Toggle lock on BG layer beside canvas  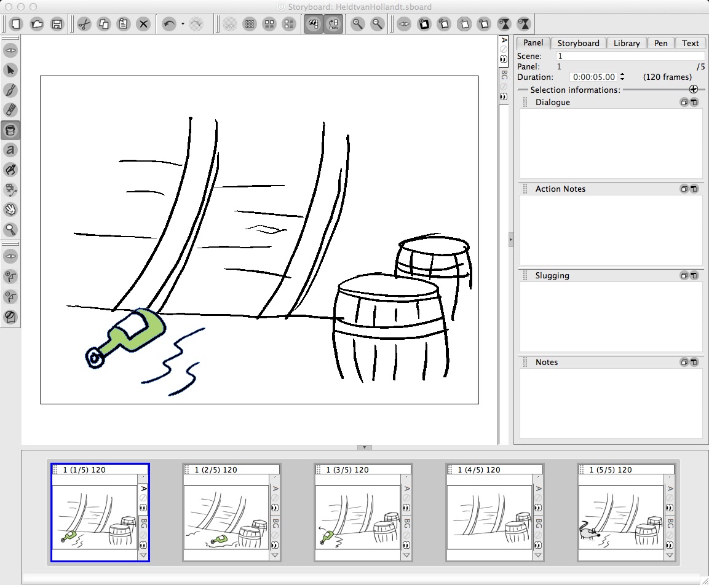click(x=504, y=86)
